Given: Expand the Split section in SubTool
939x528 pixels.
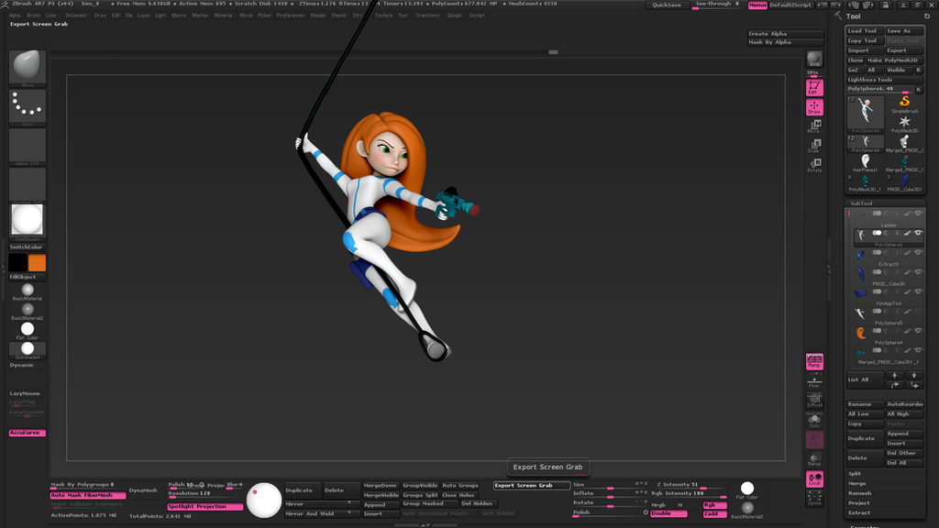Looking at the screenshot, I should [855, 474].
